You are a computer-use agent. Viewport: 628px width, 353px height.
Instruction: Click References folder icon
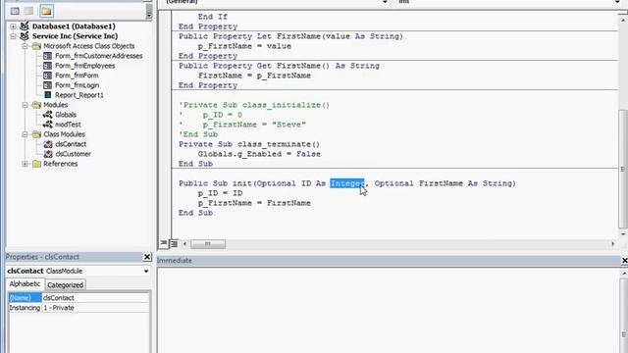[36, 164]
